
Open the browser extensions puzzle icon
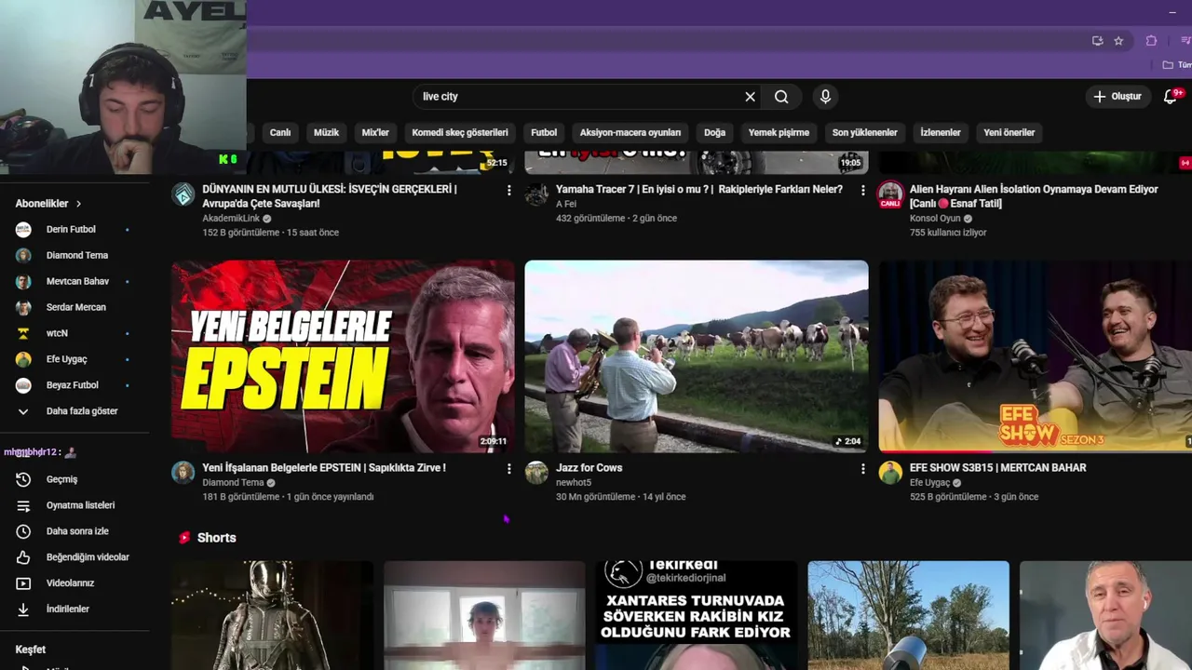point(1151,41)
